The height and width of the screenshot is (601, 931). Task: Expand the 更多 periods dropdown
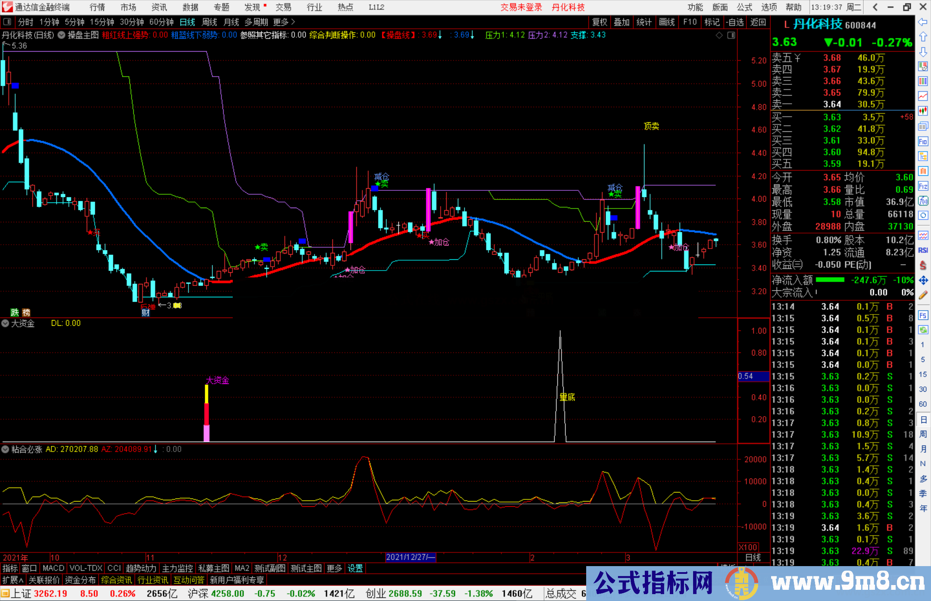point(284,22)
